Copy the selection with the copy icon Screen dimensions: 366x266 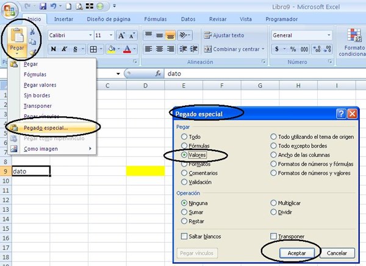point(32,42)
